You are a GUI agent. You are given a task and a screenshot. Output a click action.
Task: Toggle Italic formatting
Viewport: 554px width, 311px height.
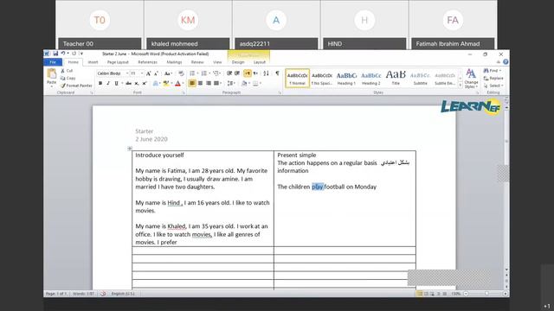[x=108, y=84]
